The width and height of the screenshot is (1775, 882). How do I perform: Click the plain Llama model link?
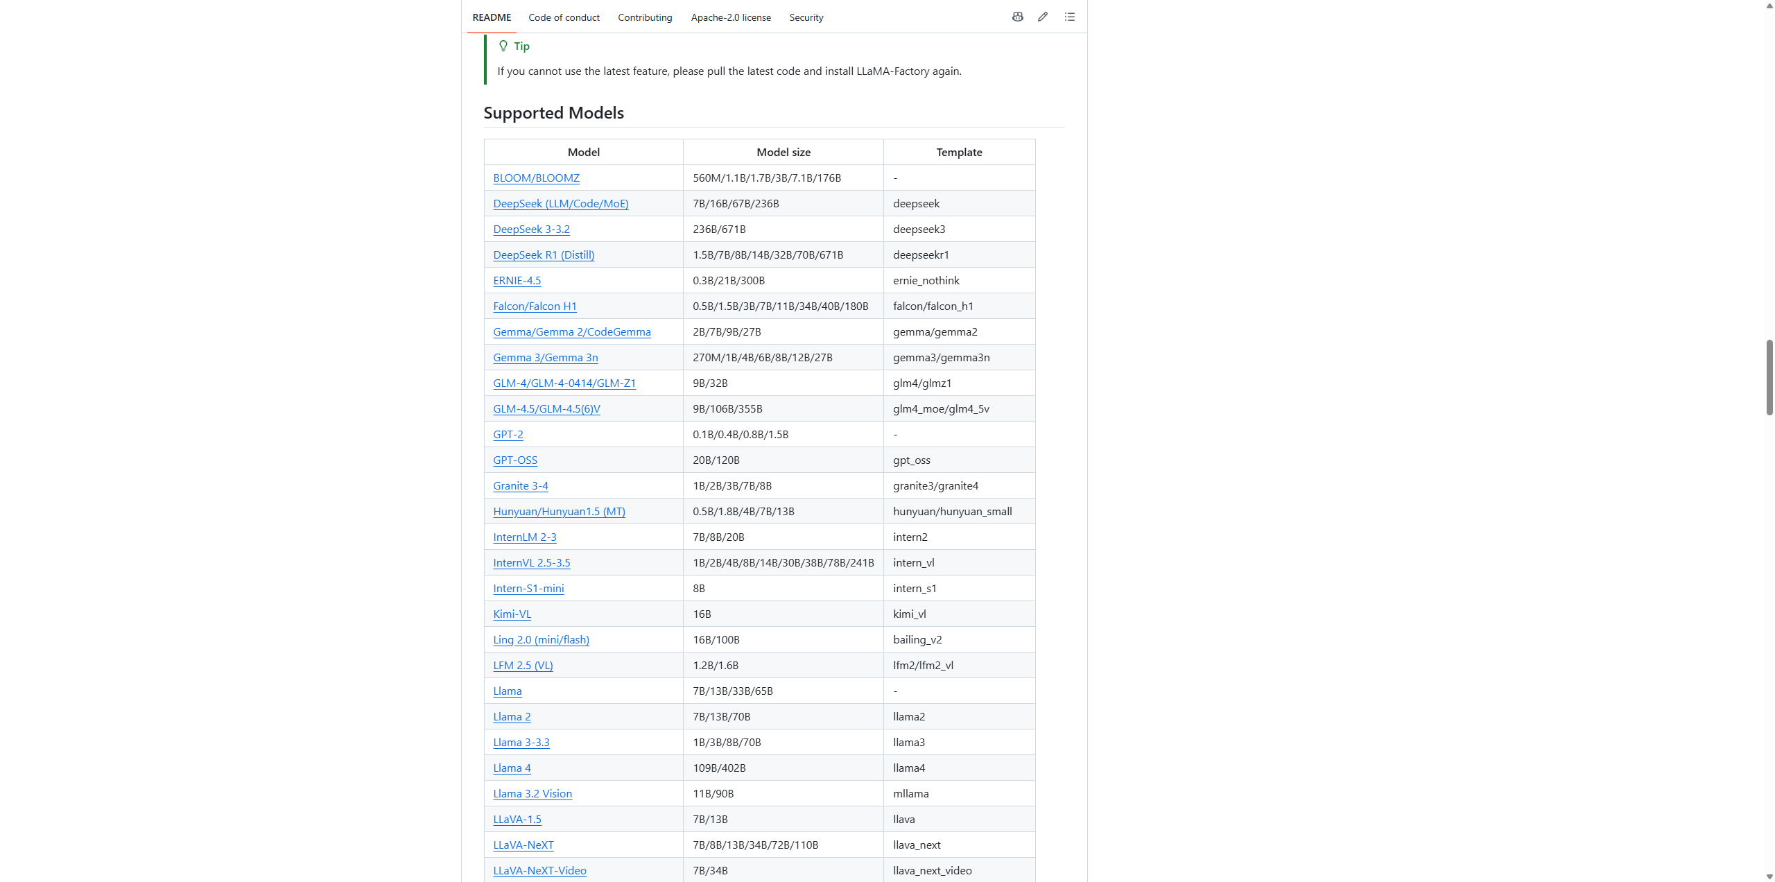[508, 691]
